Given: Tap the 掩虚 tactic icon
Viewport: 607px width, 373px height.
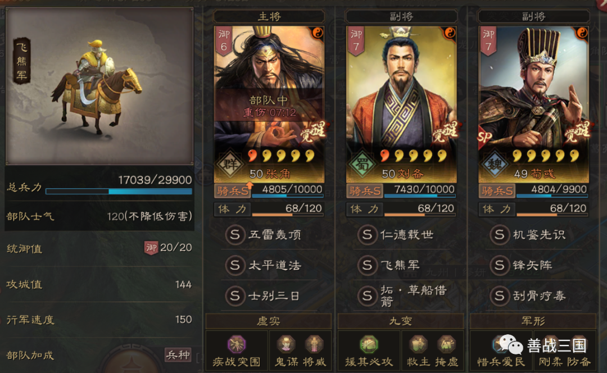Looking at the screenshot, I should 446,344.
